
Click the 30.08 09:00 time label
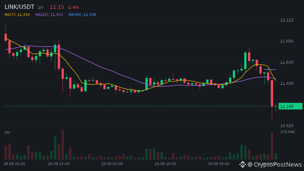(219, 164)
